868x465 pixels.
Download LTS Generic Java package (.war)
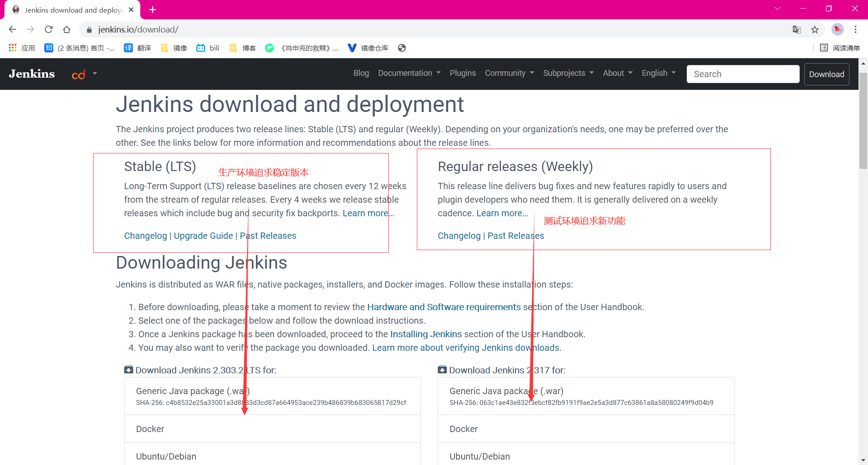[273, 396]
